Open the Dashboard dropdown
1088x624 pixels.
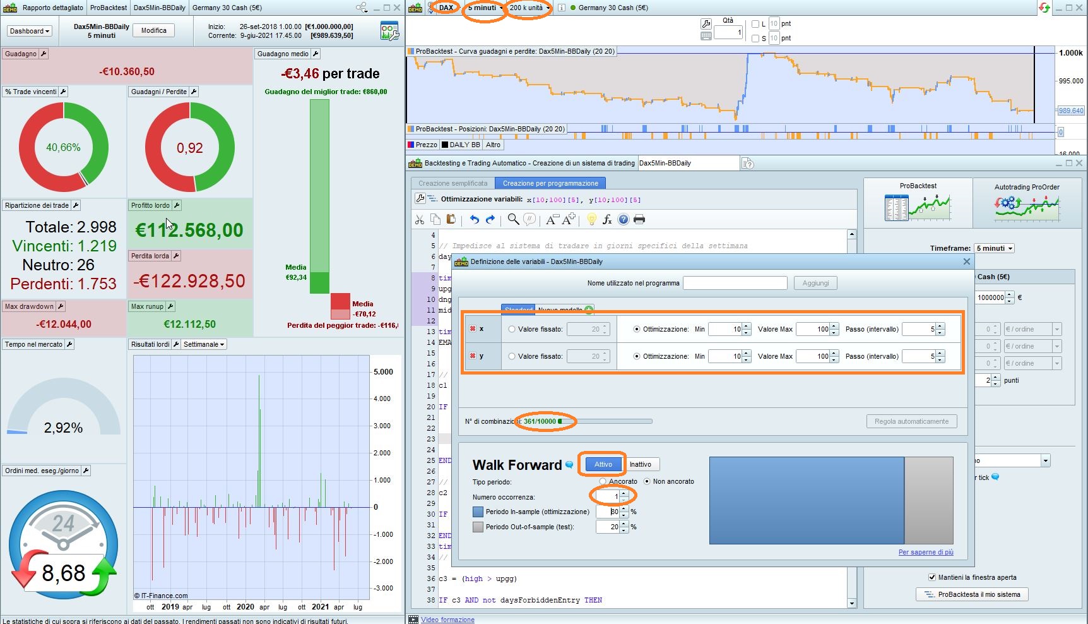point(30,31)
